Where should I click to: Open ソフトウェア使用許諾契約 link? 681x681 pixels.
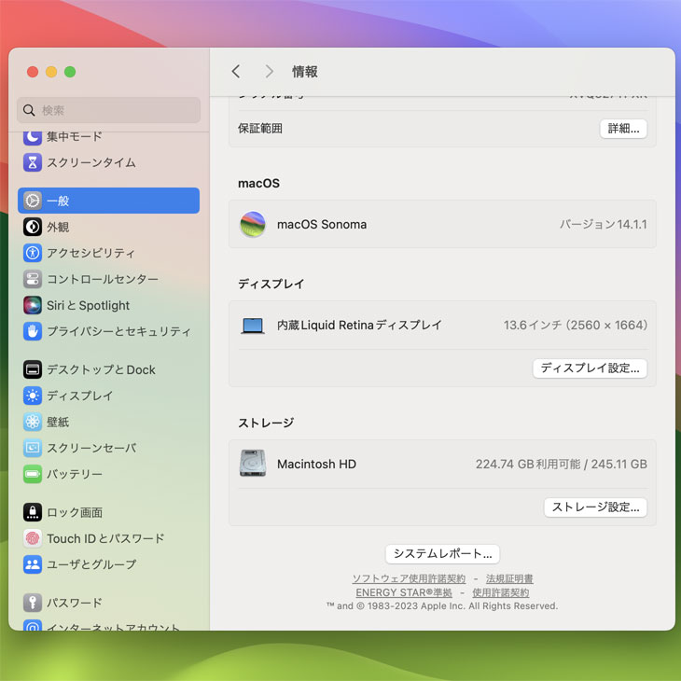(409, 578)
